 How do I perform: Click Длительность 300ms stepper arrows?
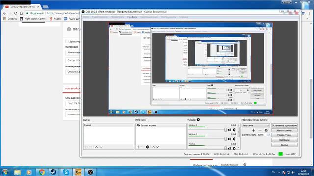click(x=268, y=135)
